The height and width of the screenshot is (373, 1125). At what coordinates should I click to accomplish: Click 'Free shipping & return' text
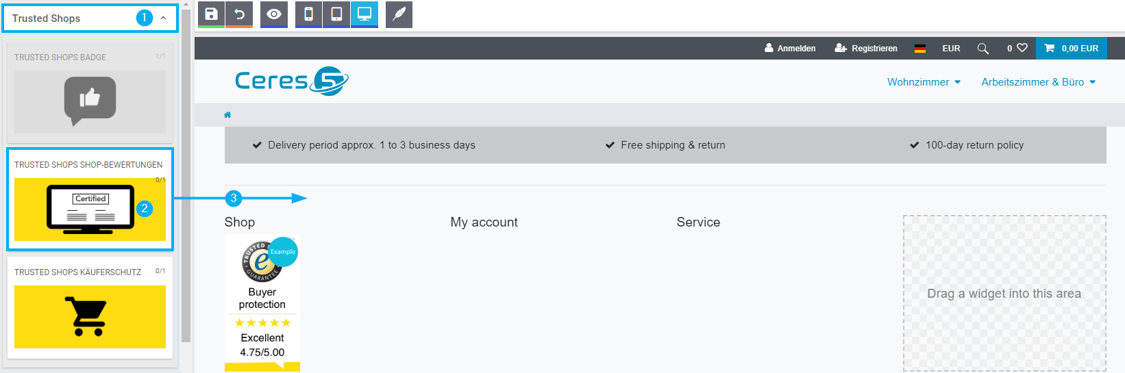pyautogui.click(x=673, y=145)
